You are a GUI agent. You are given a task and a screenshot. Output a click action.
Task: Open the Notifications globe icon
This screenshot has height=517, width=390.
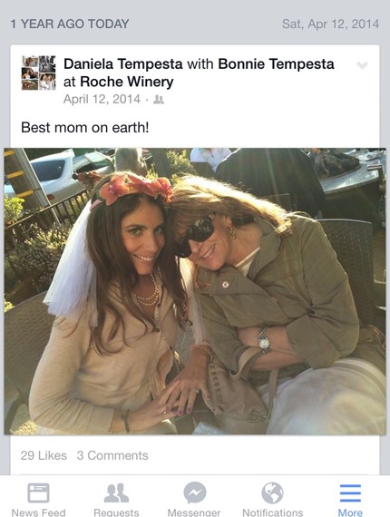(x=272, y=493)
